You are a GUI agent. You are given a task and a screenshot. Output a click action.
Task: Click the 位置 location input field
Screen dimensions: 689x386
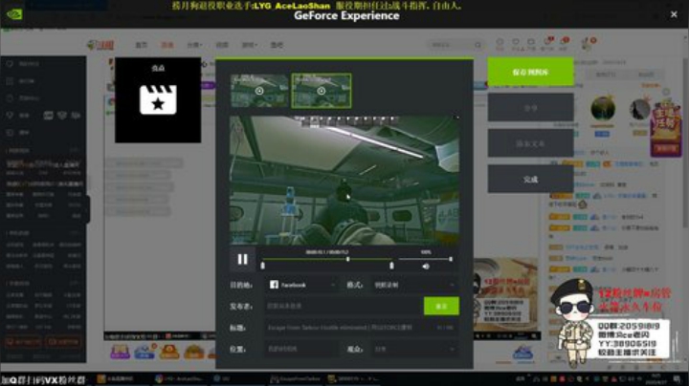tap(301, 349)
